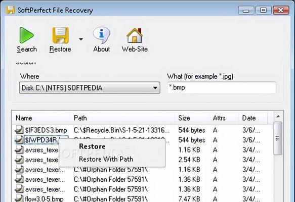The image size is (295, 202).
Task: Choose Restore from the context menu
Action: 92,146
